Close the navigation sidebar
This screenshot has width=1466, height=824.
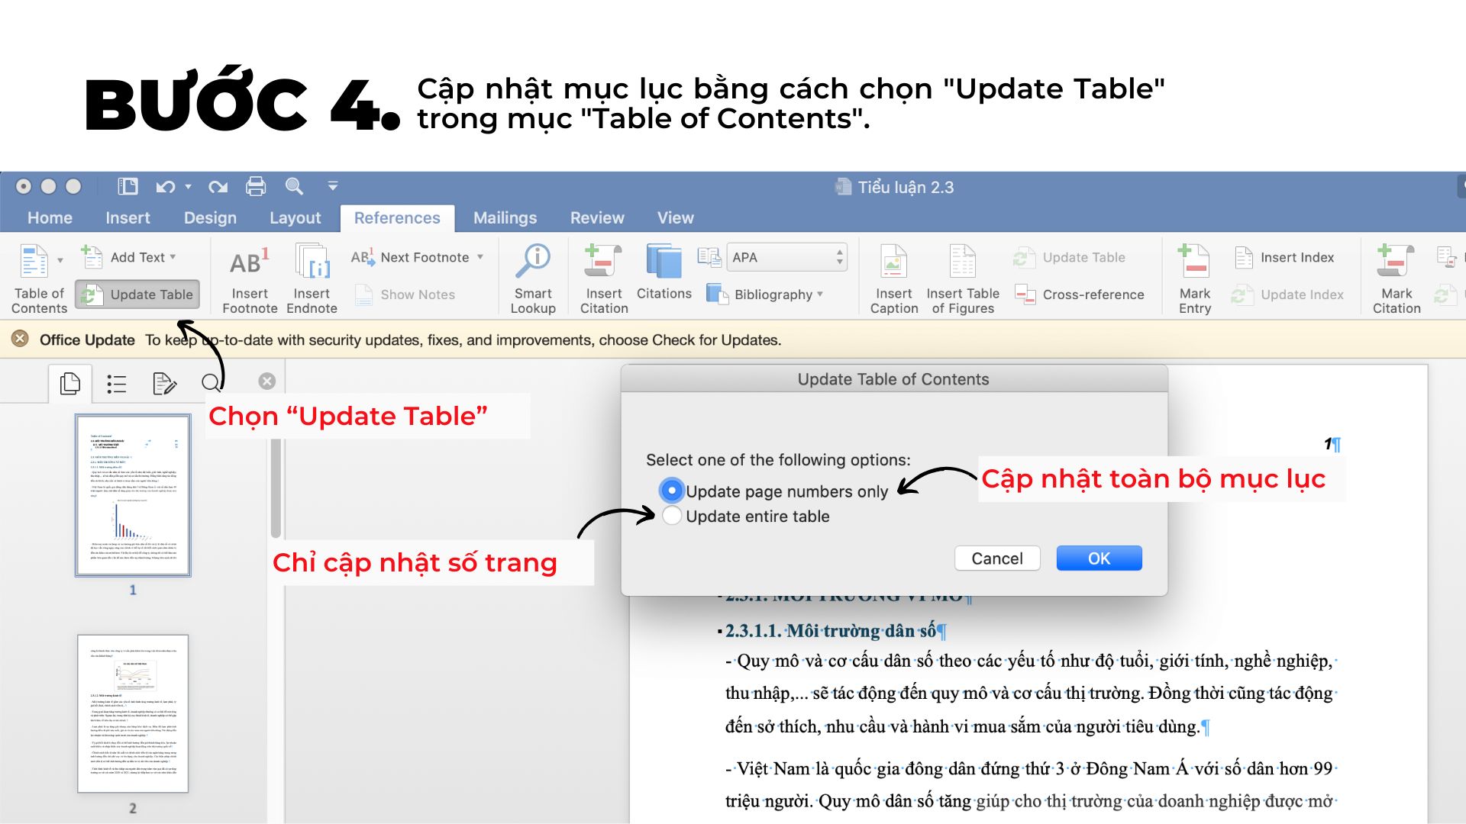pos(266,381)
